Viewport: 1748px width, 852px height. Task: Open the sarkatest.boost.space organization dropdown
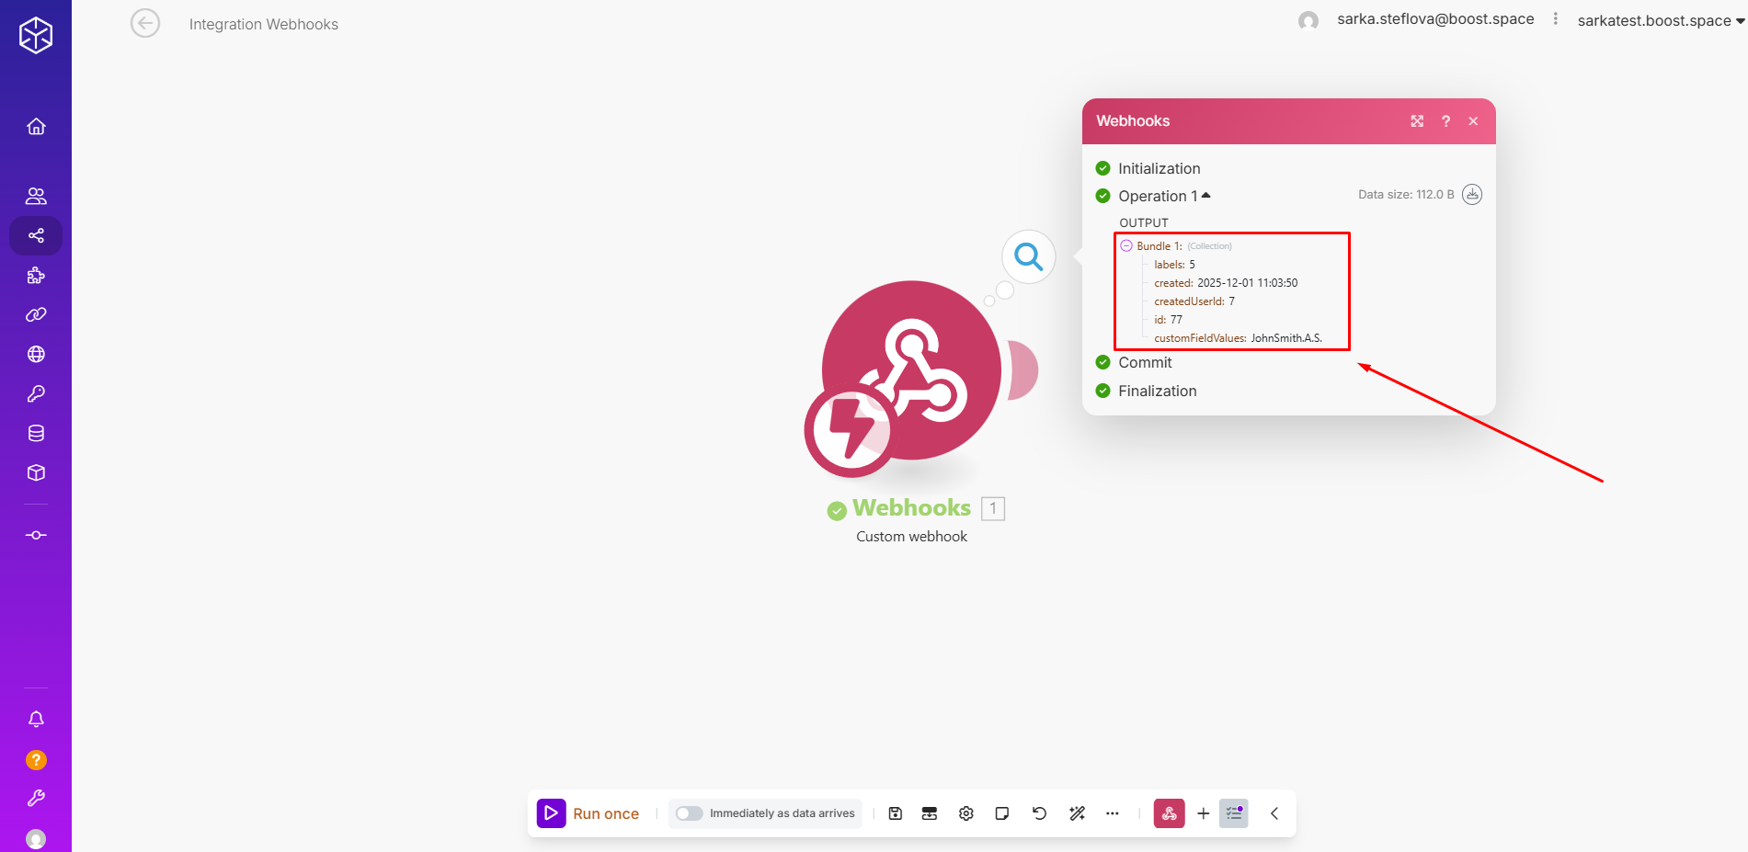(1661, 20)
